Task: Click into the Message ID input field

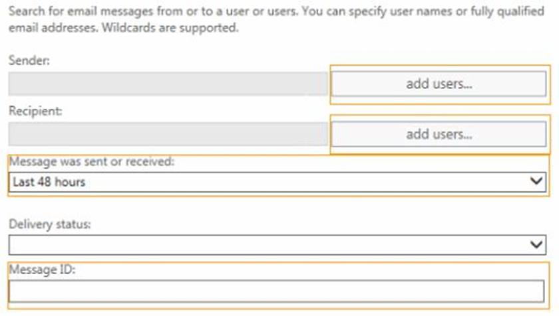Action: coord(276,291)
